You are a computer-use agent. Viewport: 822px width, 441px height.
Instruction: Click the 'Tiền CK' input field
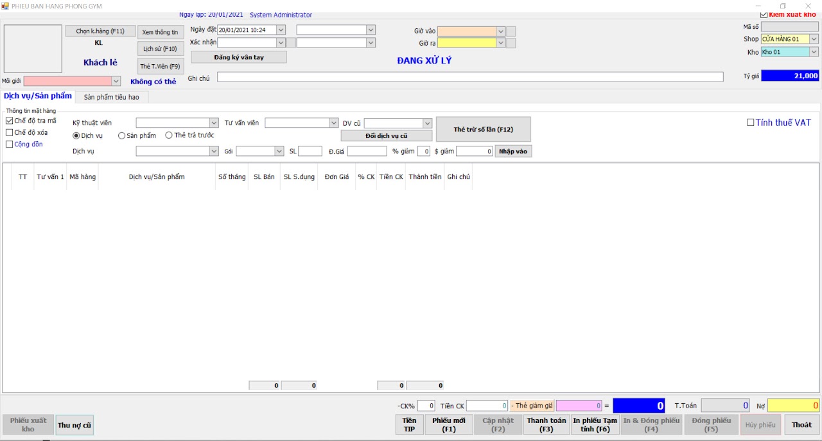click(x=487, y=406)
